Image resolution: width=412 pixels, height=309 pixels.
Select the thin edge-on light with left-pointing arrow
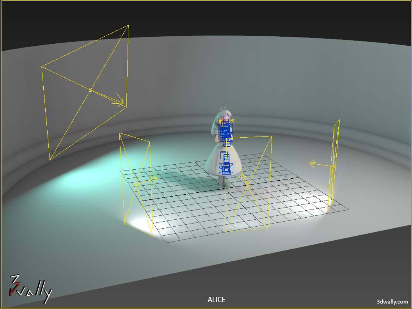point(333,166)
